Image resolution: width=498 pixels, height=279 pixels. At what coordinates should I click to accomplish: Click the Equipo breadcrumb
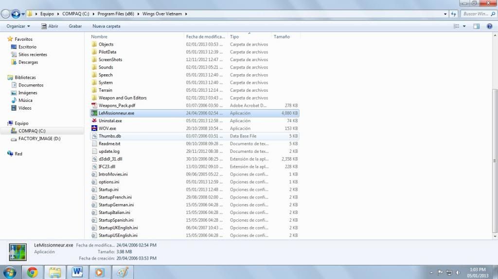[47, 14]
